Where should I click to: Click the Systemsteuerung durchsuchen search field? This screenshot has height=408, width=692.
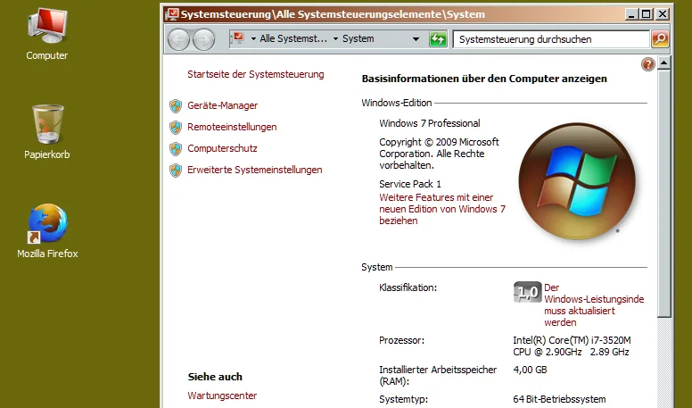click(551, 39)
